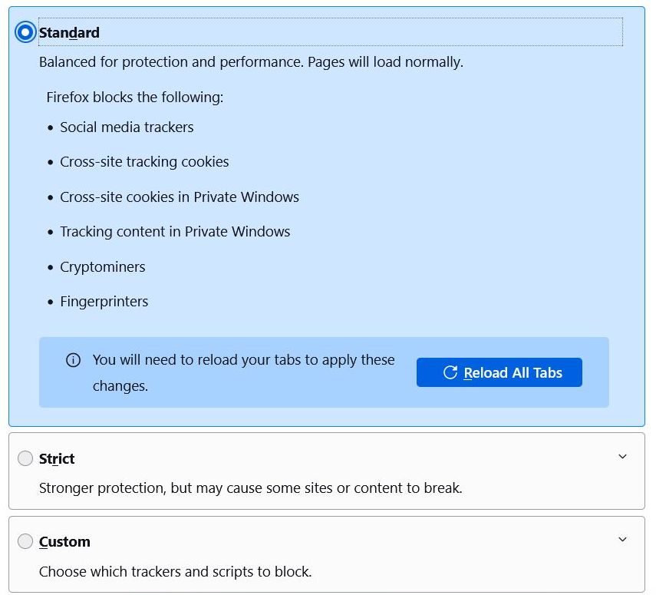Click the Standard label text
This screenshot has width=656, height=595.
click(68, 32)
